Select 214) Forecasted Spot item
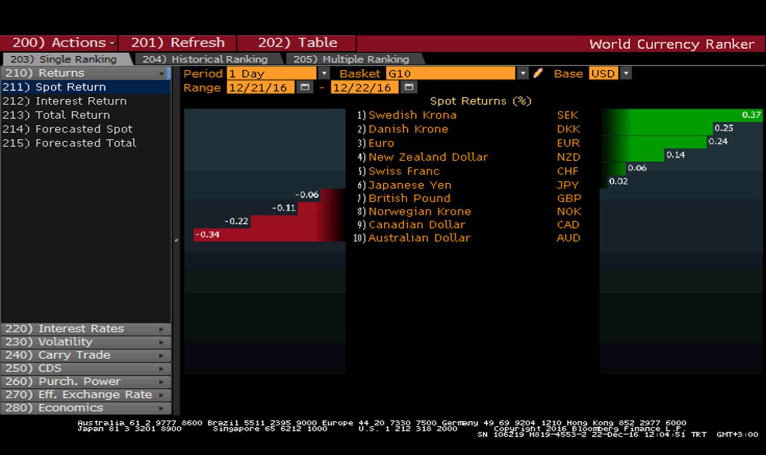766x455 pixels. pos(85,129)
